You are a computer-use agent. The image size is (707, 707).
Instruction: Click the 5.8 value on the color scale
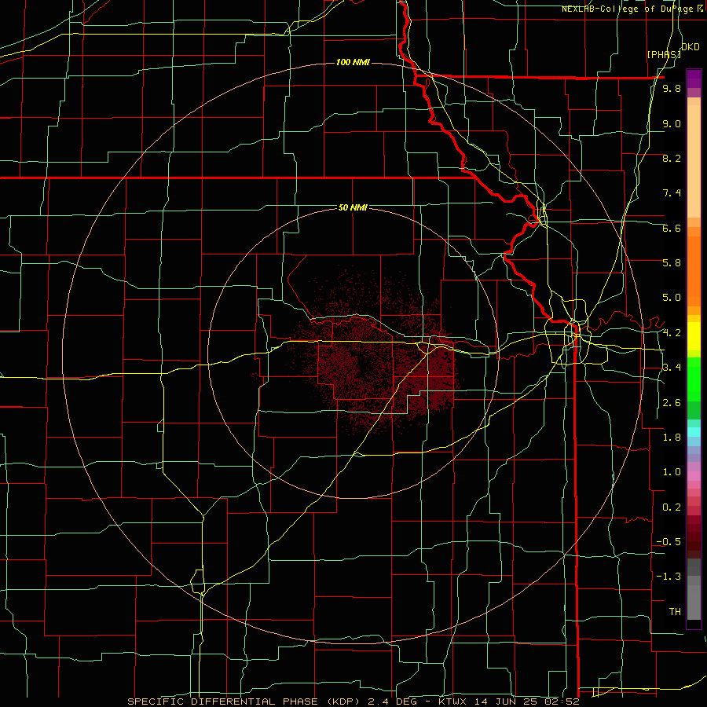pos(672,263)
